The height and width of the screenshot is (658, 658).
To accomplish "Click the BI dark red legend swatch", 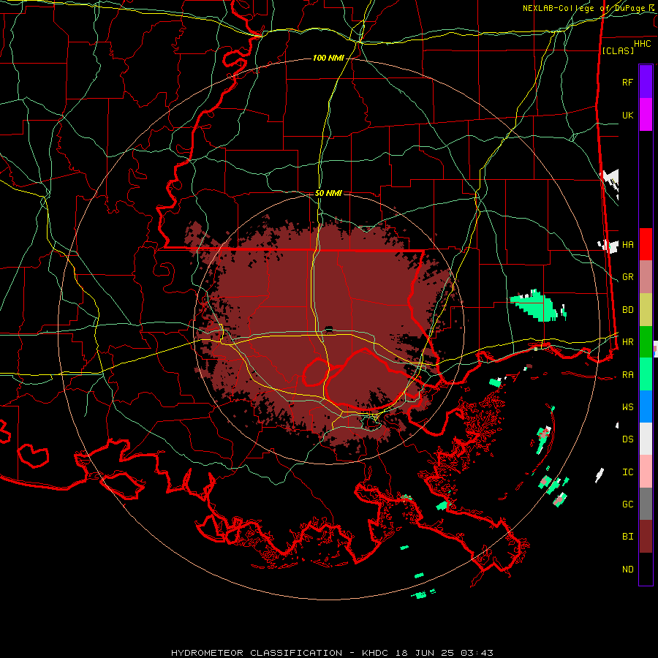I will [646, 537].
